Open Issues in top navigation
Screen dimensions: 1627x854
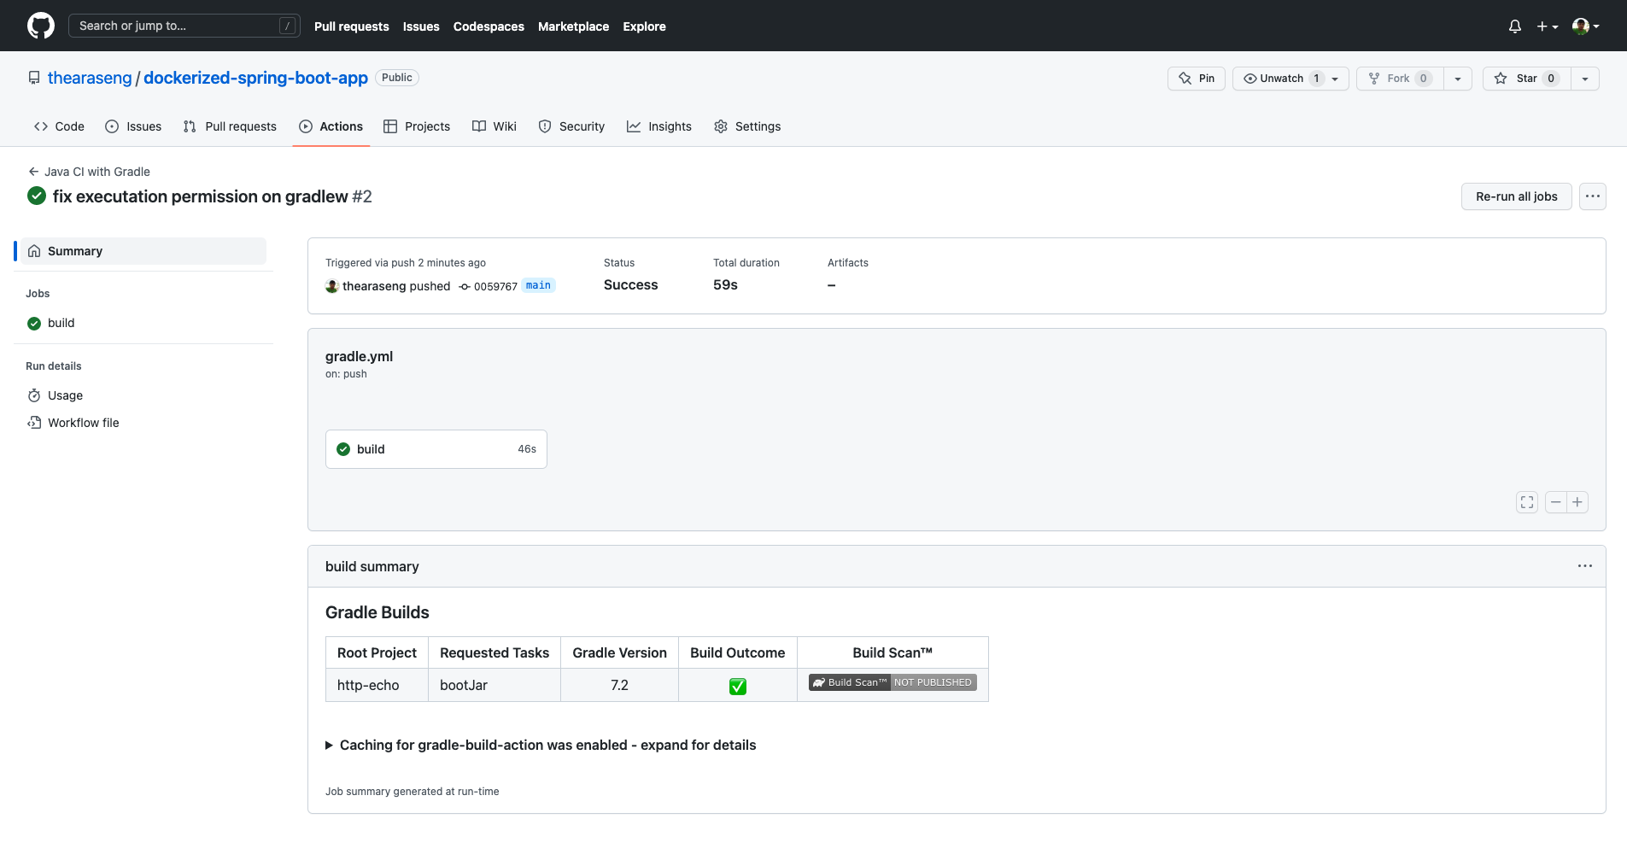point(421,26)
